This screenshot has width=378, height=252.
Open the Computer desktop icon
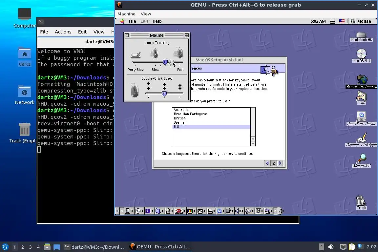[24, 18]
